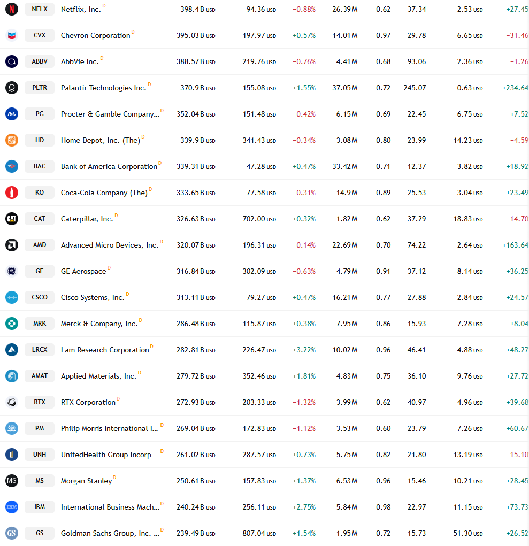Viewport: 529px width, 546px height.
Task: Open Lam Research Corporation link
Action: coord(105,350)
